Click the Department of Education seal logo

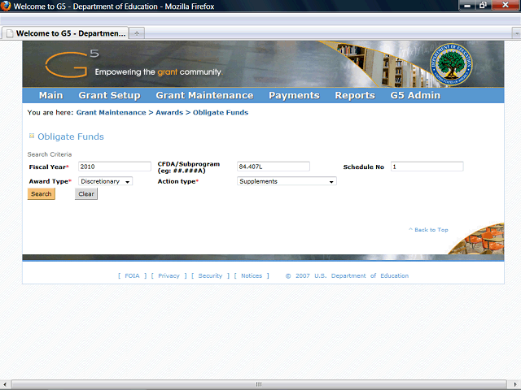pos(451,64)
